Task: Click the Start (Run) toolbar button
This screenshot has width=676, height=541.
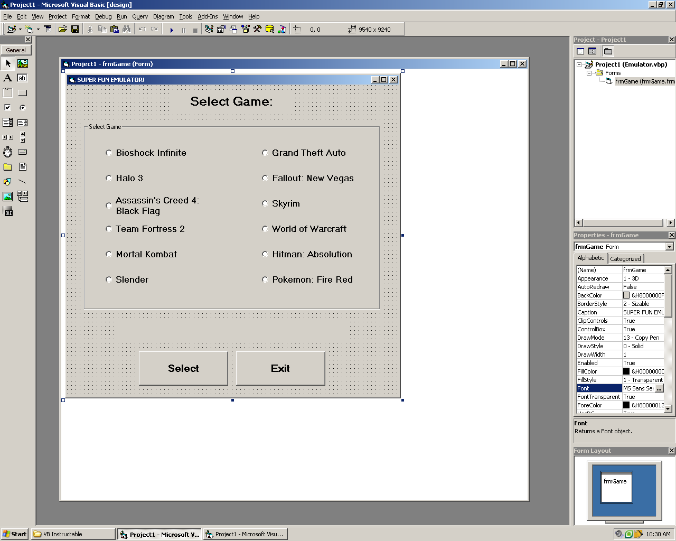Action: pos(172,30)
